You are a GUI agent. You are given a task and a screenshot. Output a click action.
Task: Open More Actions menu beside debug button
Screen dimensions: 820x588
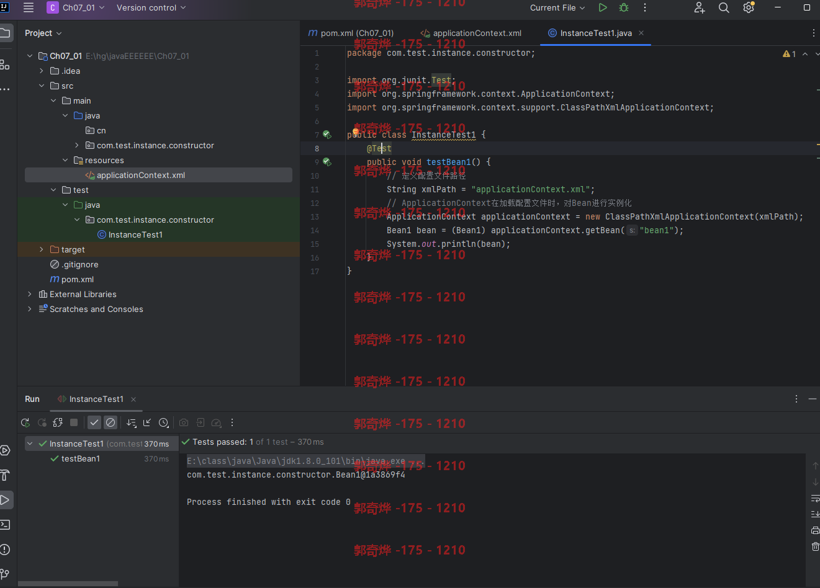[645, 7]
